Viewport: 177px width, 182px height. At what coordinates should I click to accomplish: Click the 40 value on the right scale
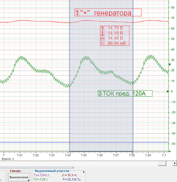coord(173,49)
